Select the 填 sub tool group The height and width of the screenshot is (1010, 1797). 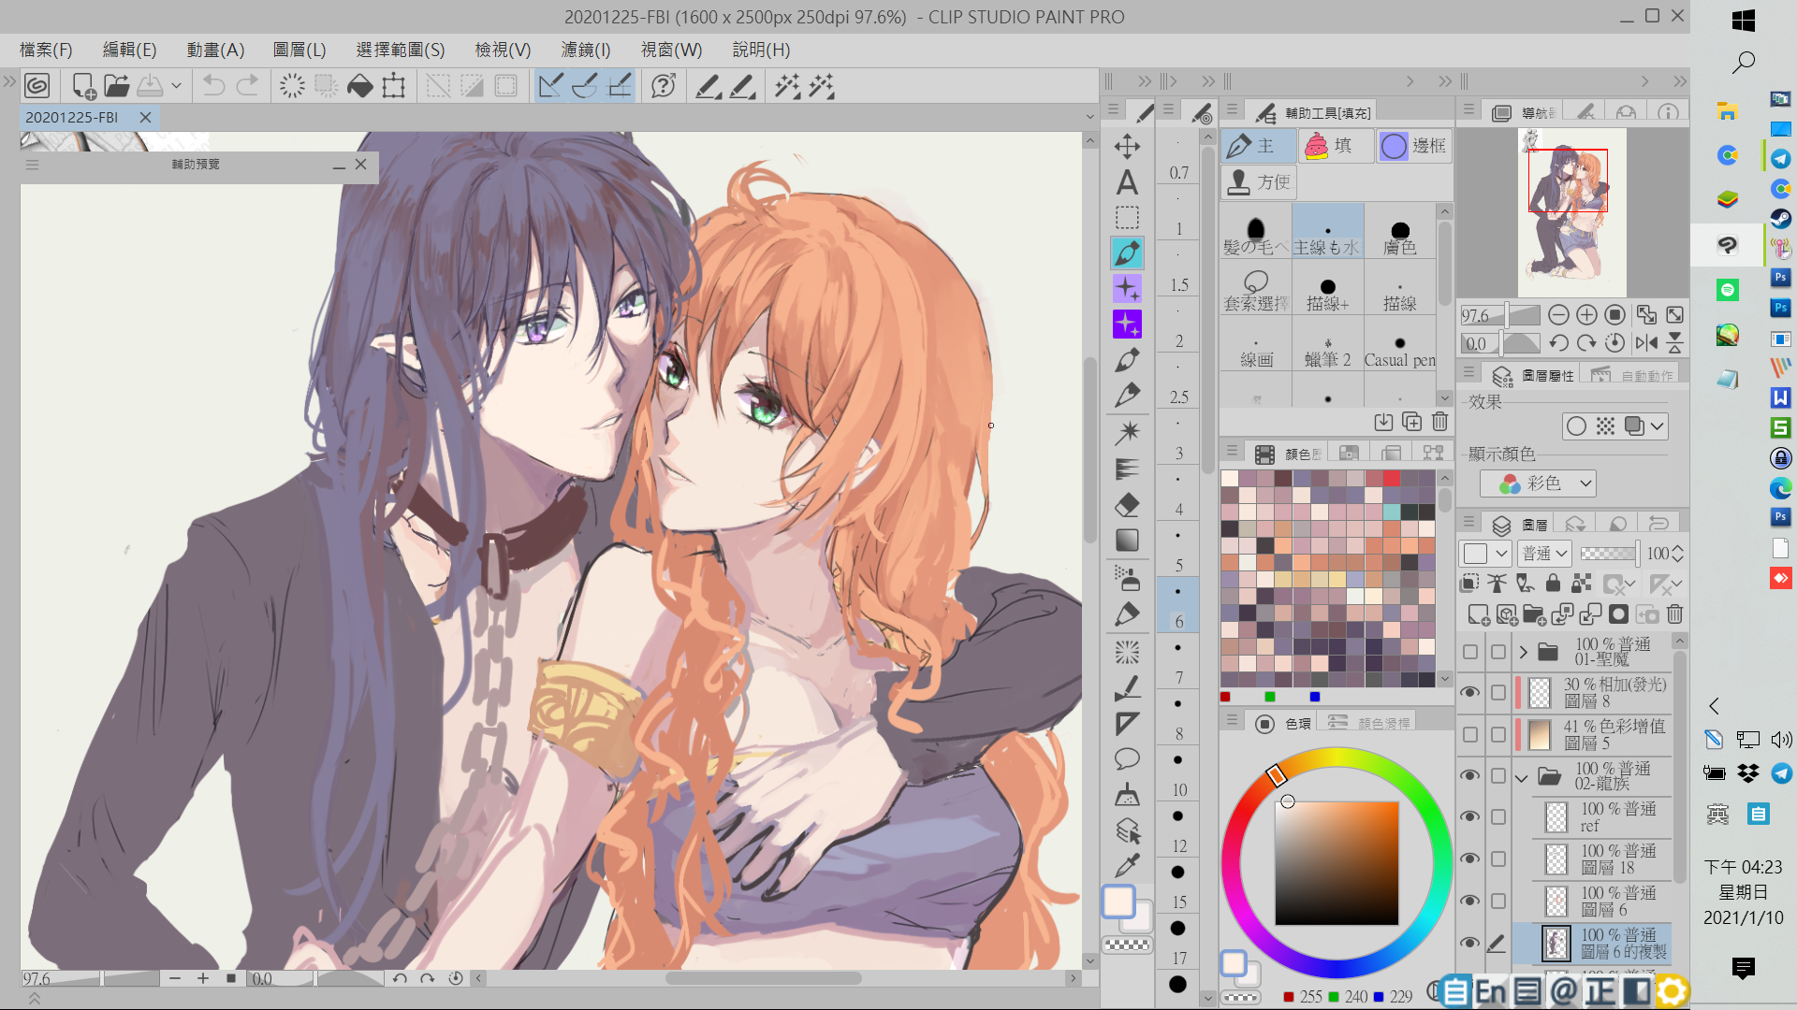pos(1337,146)
